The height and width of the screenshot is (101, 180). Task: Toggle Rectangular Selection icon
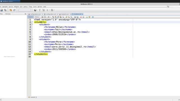(x=63, y=17)
